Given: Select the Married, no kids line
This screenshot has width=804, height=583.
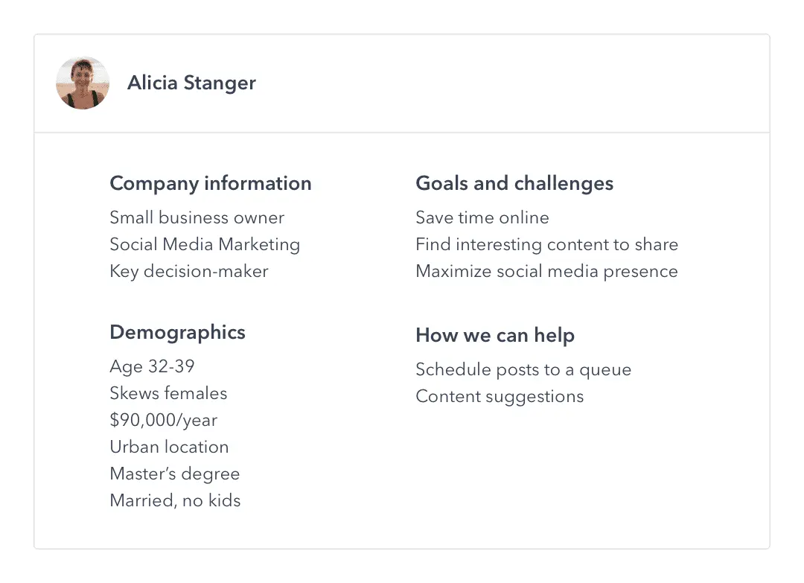Looking at the screenshot, I should coord(175,500).
